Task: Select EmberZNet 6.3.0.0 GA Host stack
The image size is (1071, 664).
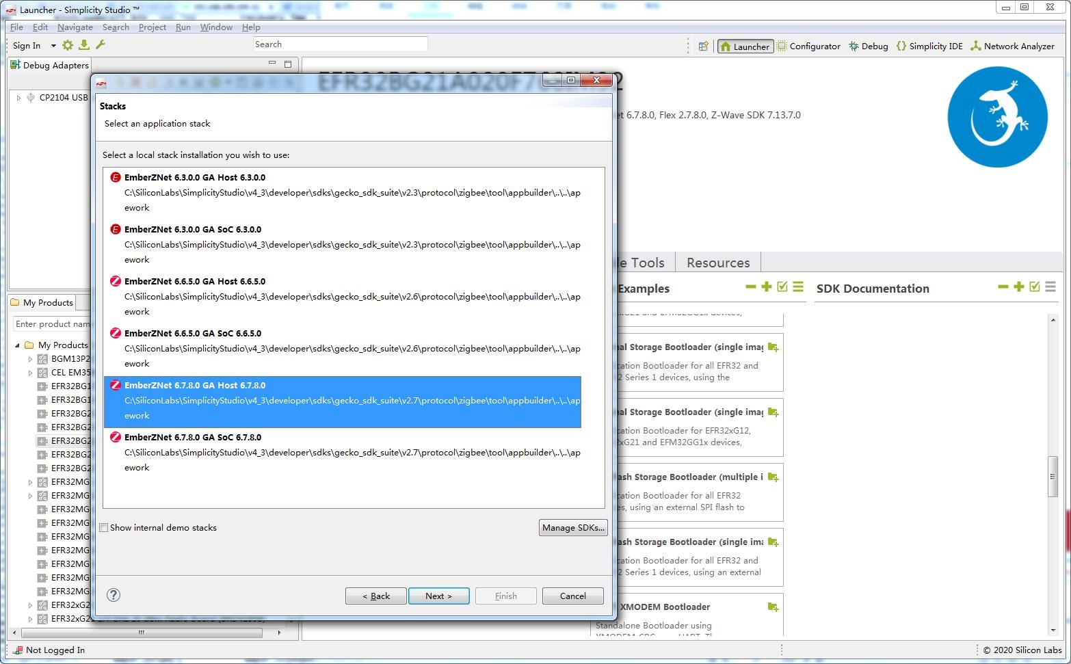Action: click(342, 193)
